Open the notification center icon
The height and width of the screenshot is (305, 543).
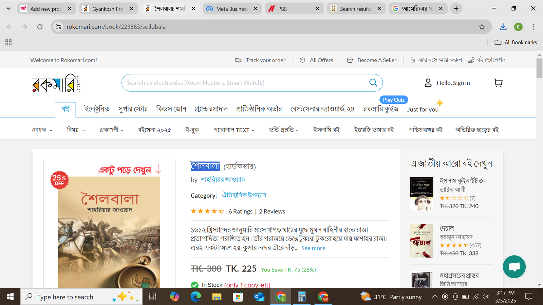click(529, 297)
